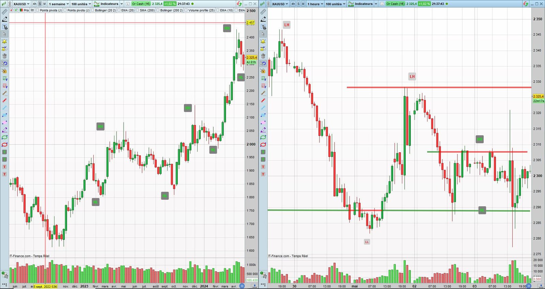Viewport: 545px width, 289px height.
Task: Enable the Bollinger (20 2) checkbox
Action: point(93,10)
